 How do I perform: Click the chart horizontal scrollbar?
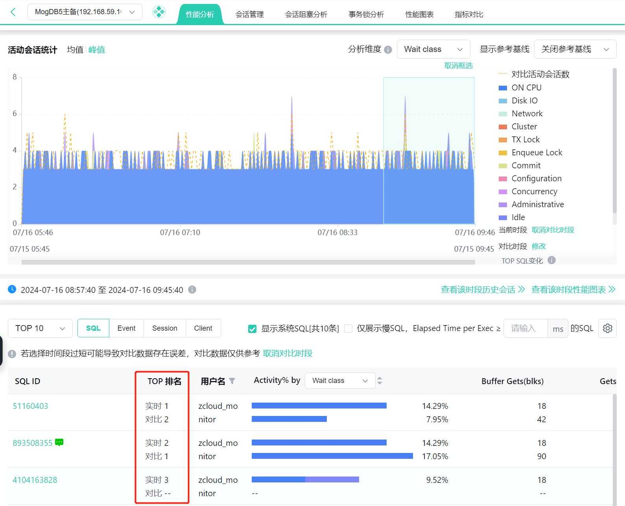pos(248,262)
